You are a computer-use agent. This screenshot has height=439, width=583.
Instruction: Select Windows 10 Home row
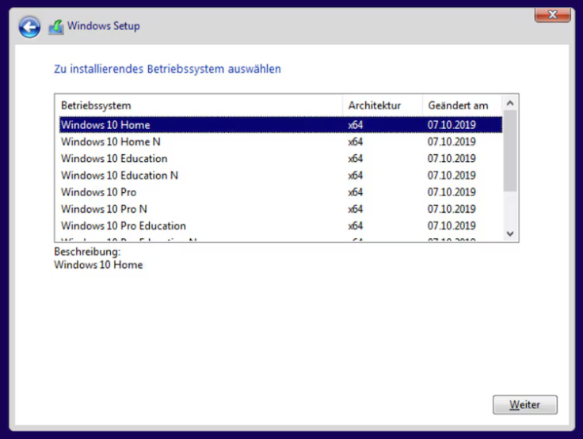tap(280, 125)
